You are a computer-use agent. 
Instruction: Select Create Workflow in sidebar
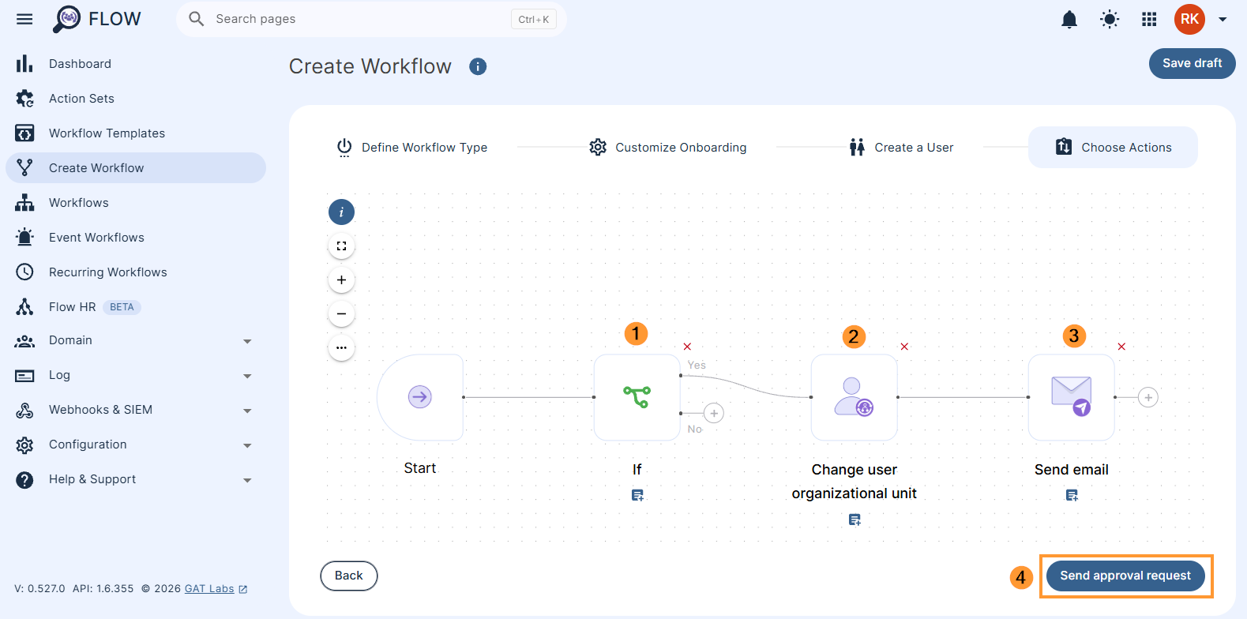pyautogui.click(x=136, y=168)
